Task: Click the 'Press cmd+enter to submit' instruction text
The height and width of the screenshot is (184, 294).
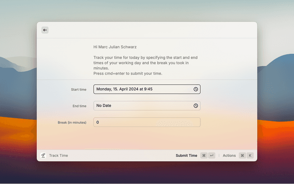Action: [128, 74]
